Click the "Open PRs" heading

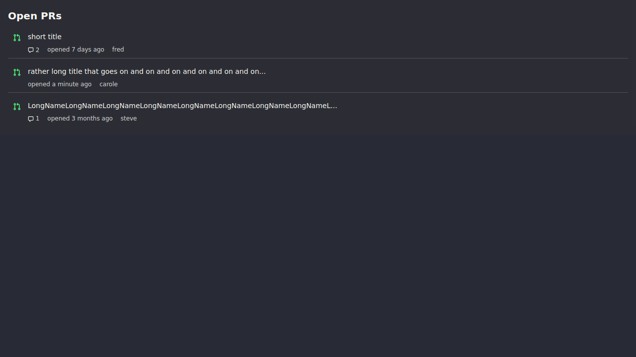[x=35, y=16]
